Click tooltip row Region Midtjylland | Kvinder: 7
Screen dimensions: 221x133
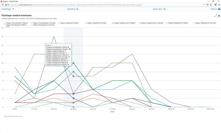click(x=57, y=61)
